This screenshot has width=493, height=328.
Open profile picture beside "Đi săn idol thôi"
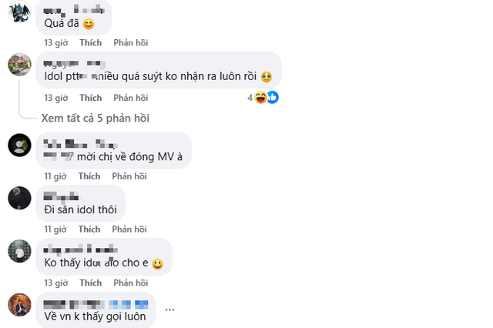click(x=19, y=198)
